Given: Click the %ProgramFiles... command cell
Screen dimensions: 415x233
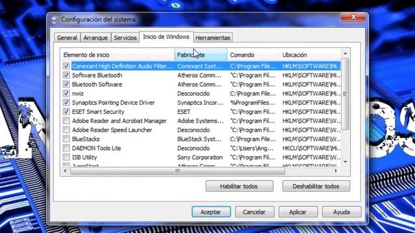Looking at the screenshot, I should coord(253,102).
